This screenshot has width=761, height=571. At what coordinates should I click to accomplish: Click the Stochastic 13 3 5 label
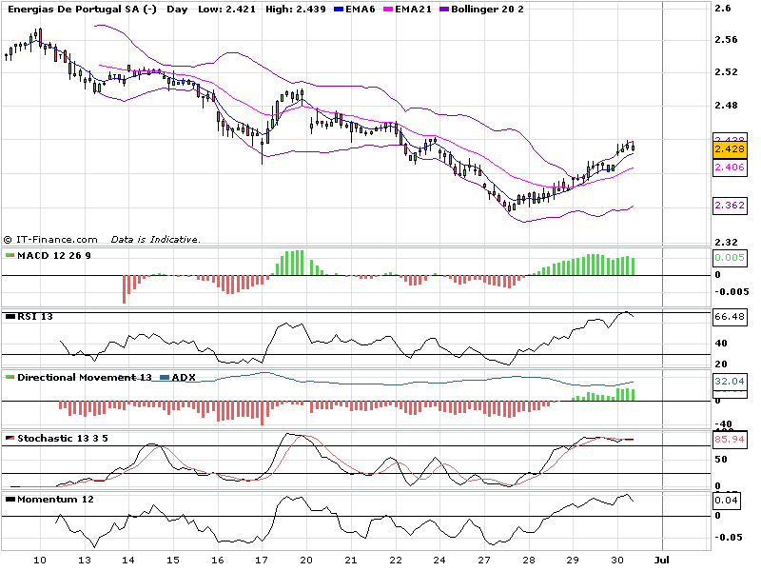(63, 439)
